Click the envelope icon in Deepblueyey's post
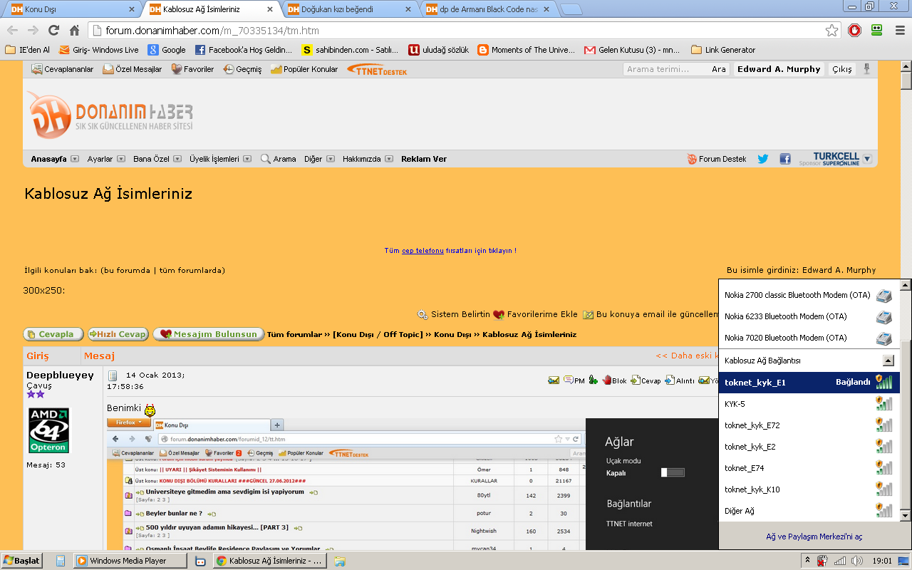 554,380
